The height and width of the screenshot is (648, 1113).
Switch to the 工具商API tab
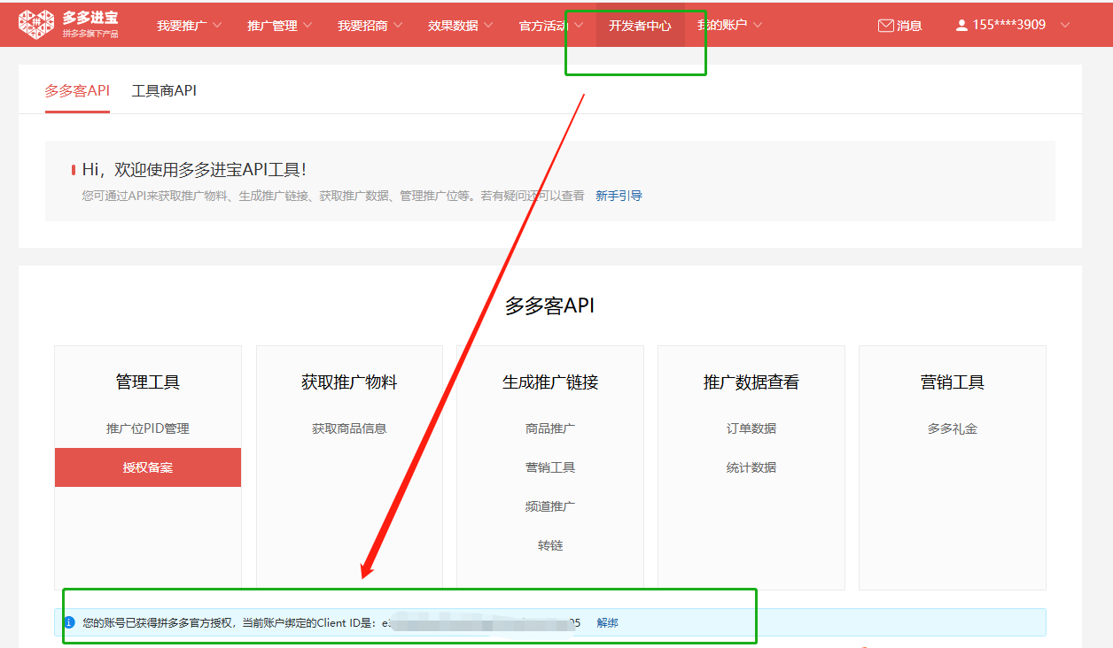pyautogui.click(x=164, y=90)
